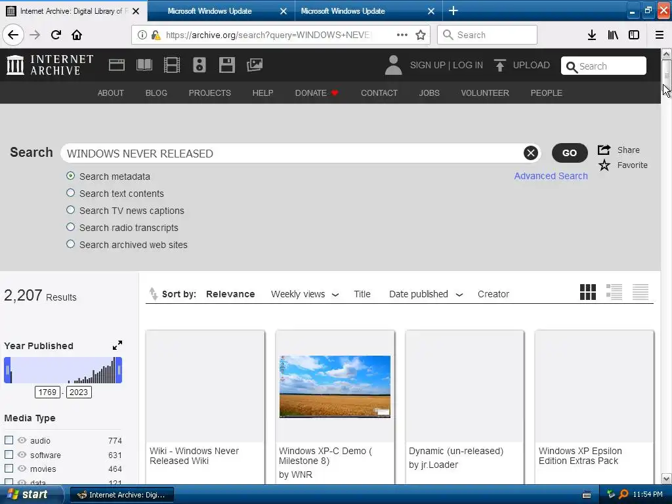Click the page vertical scrollbar down arrow
Image resolution: width=672 pixels, height=504 pixels.
tap(666, 478)
